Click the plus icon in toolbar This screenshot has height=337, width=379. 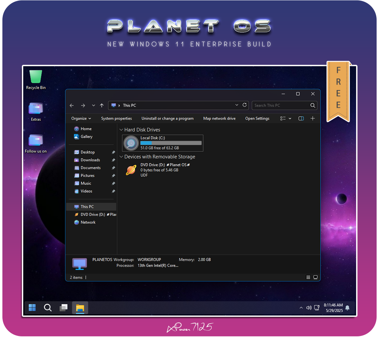pyautogui.click(x=312, y=118)
